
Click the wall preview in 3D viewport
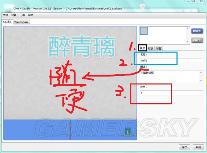click(70, 83)
